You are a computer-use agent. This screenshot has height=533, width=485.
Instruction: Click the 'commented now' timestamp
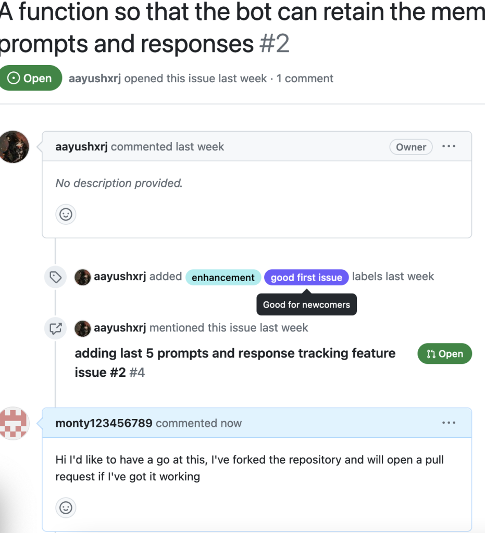(x=198, y=423)
